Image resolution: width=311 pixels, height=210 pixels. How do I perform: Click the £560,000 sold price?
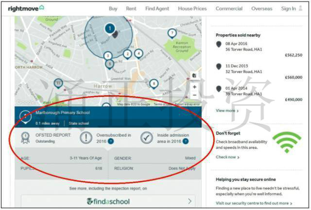[x=294, y=78]
